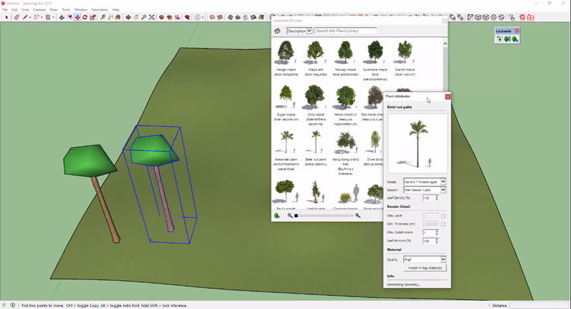Choose the Zoom magnifier tool
This screenshot has width=571, height=309.
click(x=144, y=17)
